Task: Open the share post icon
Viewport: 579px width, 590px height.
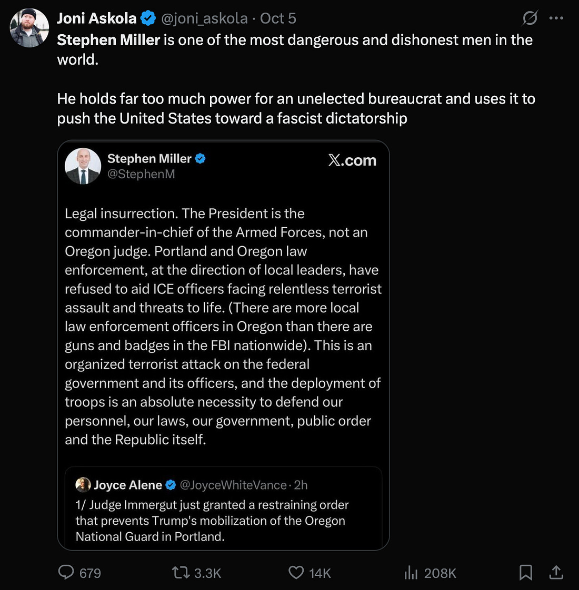Action: (556, 572)
